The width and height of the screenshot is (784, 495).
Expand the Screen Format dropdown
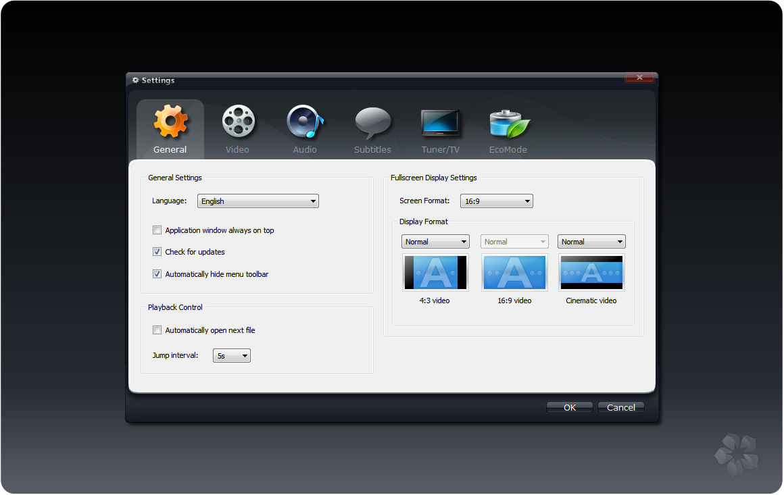coord(497,201)
